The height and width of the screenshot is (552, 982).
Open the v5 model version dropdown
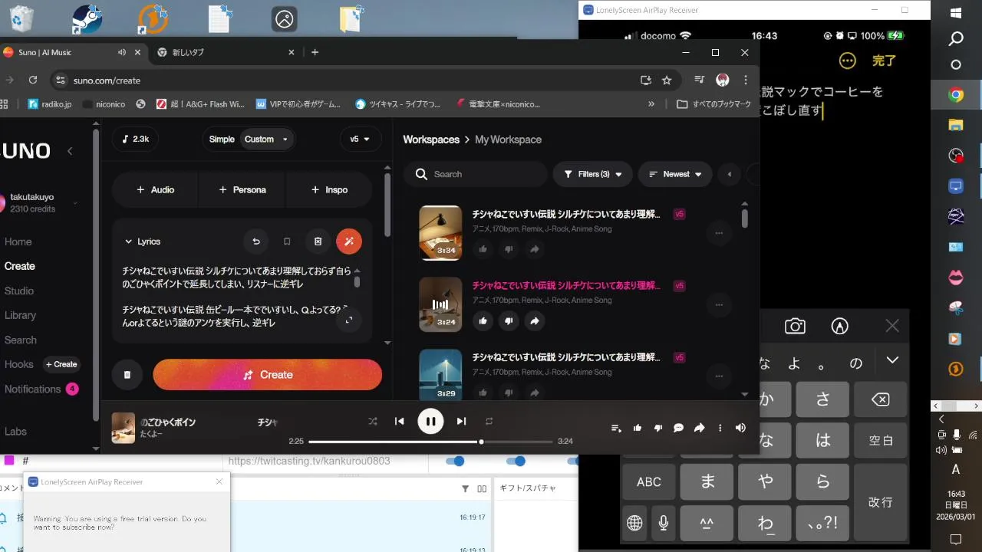point(361,139)
